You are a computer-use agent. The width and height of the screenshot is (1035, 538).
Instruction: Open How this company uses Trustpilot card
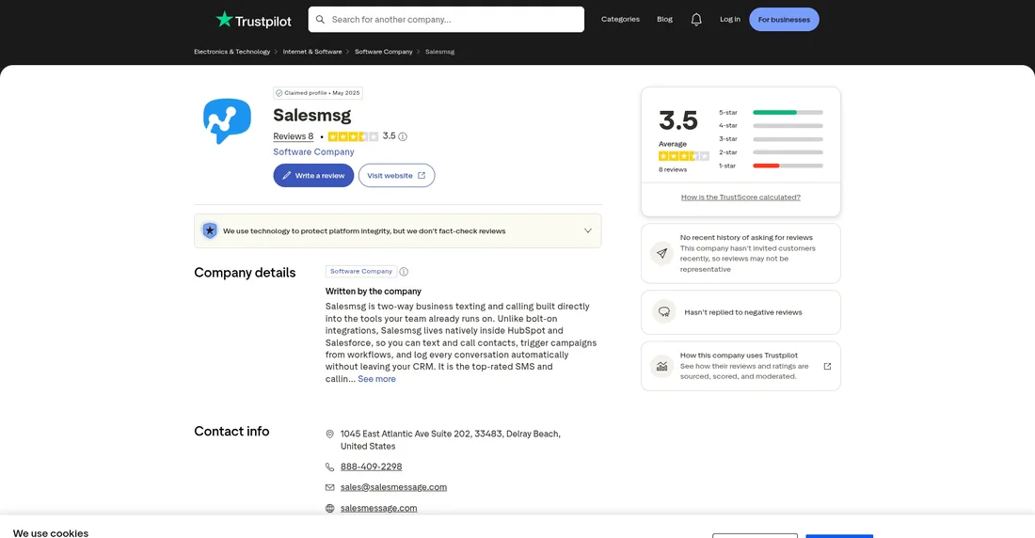740,367
